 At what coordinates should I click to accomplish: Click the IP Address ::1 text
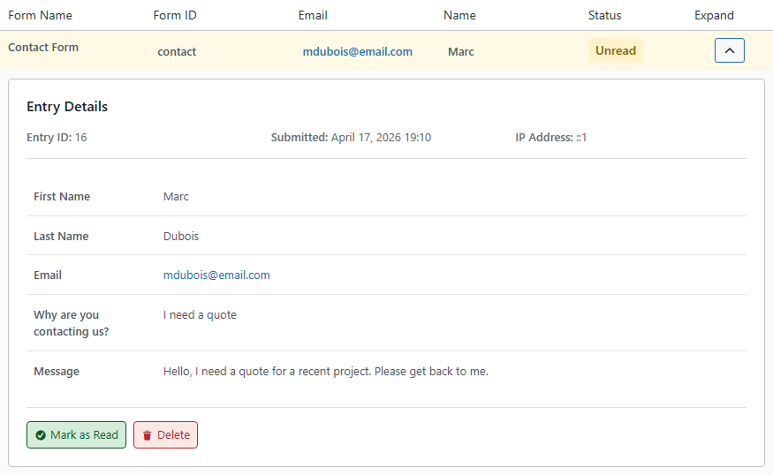tap(551, 138)
